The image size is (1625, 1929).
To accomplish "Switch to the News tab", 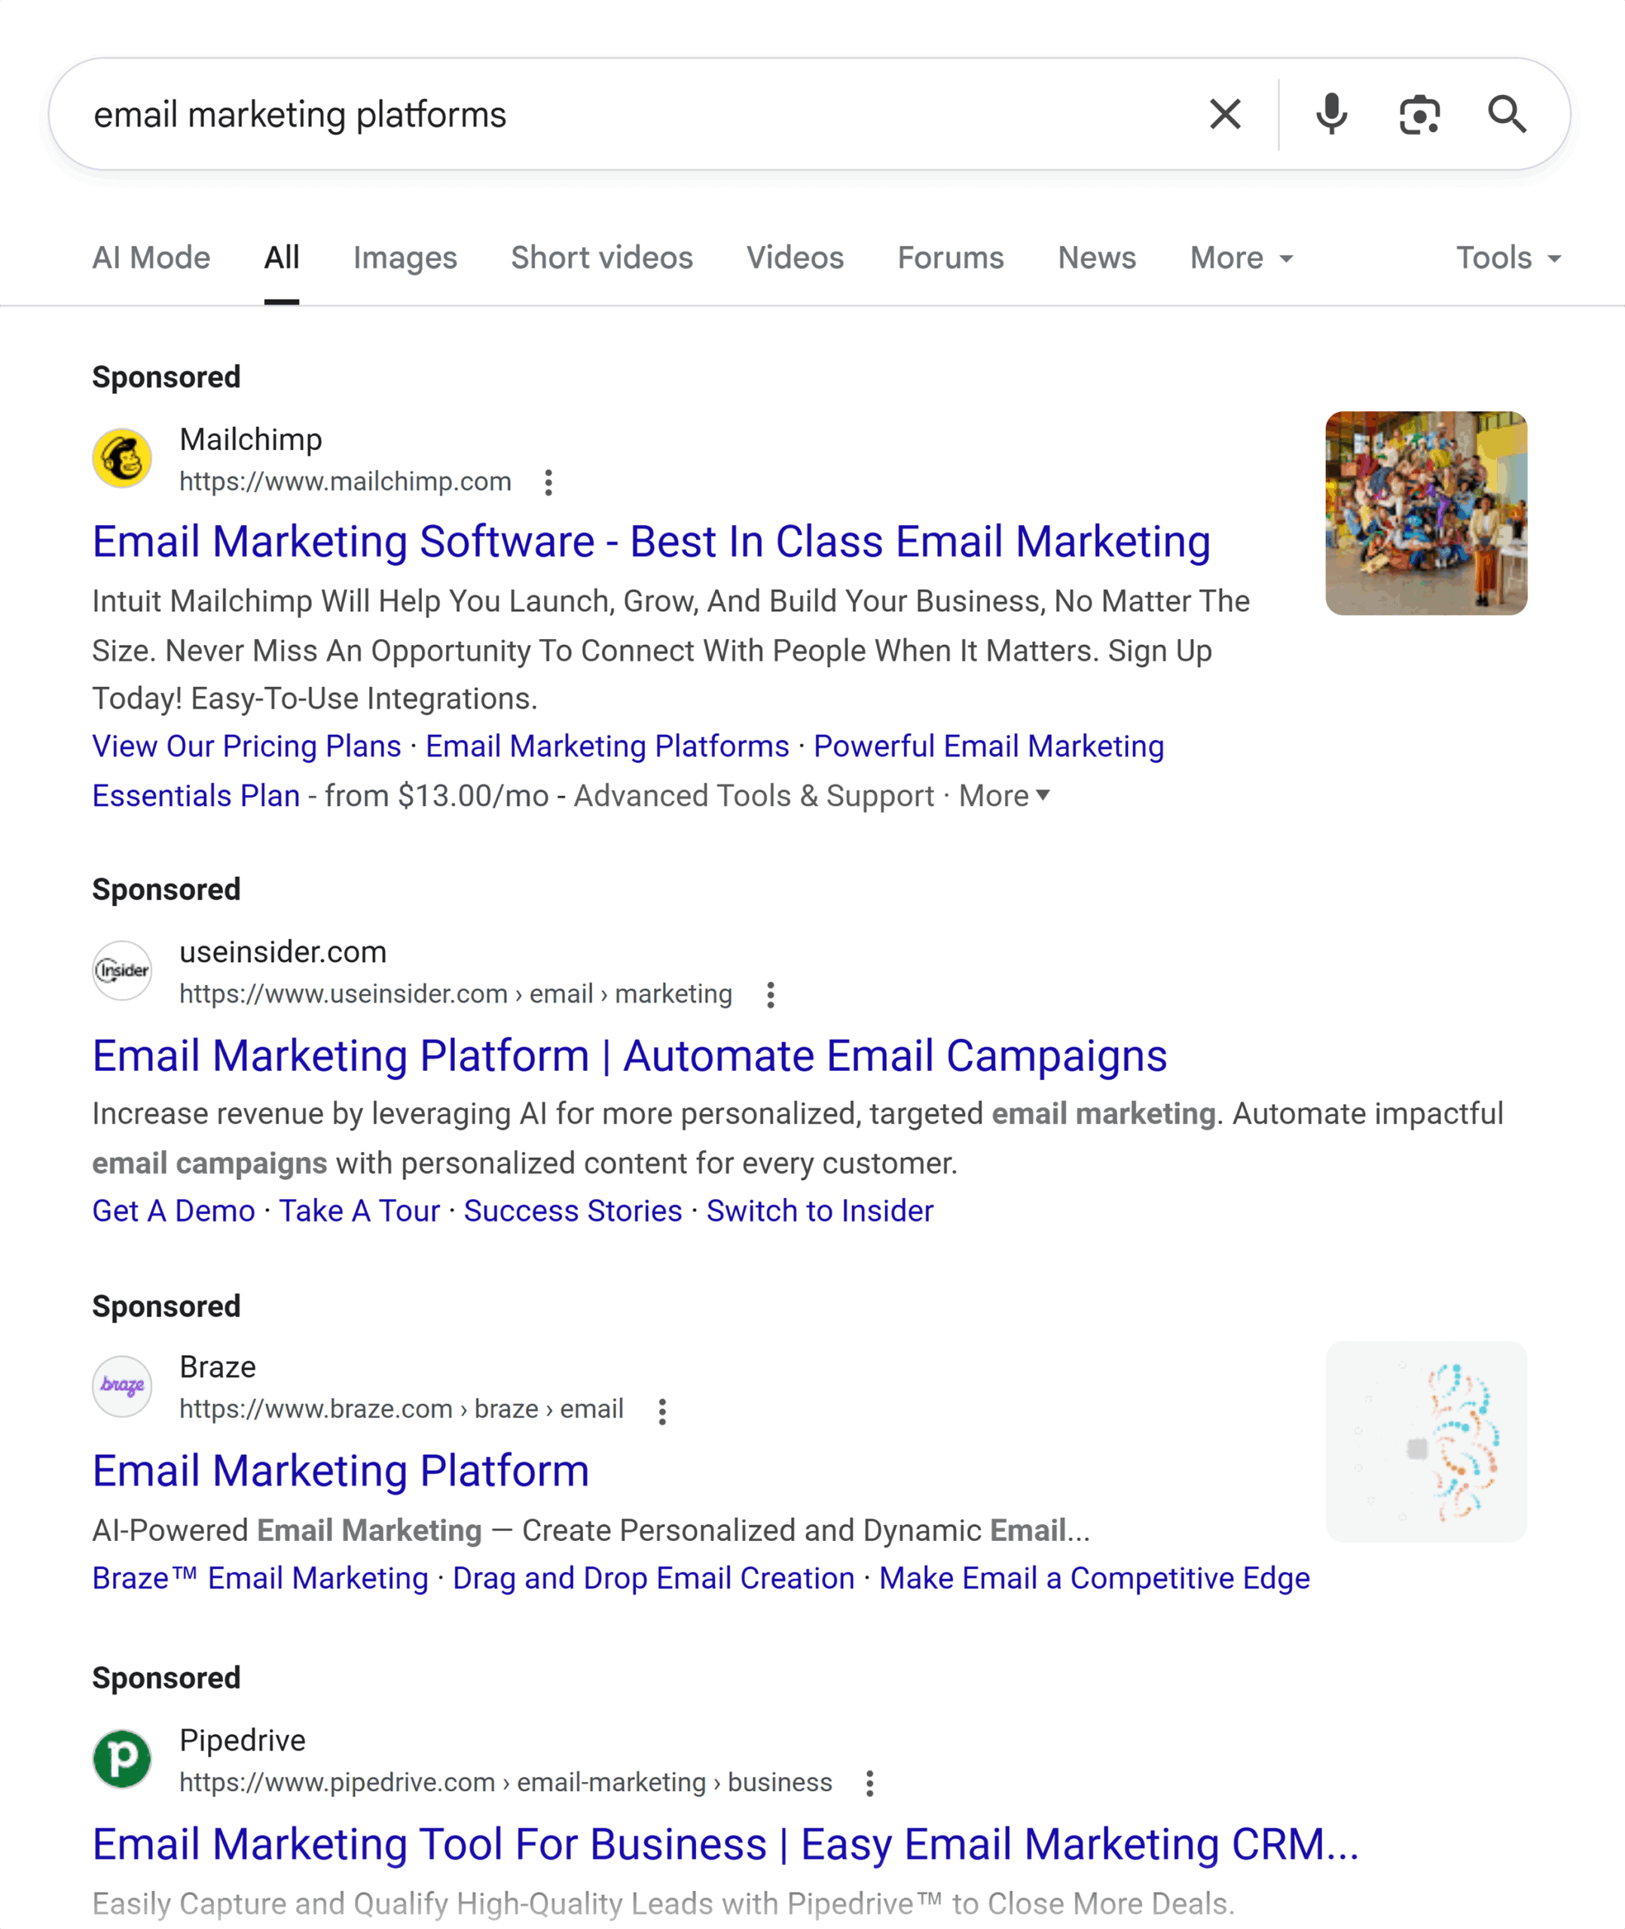I will 1096,258.
